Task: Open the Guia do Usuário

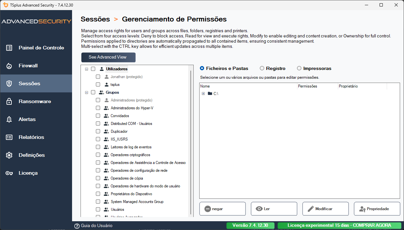Action: pos(95,225)
